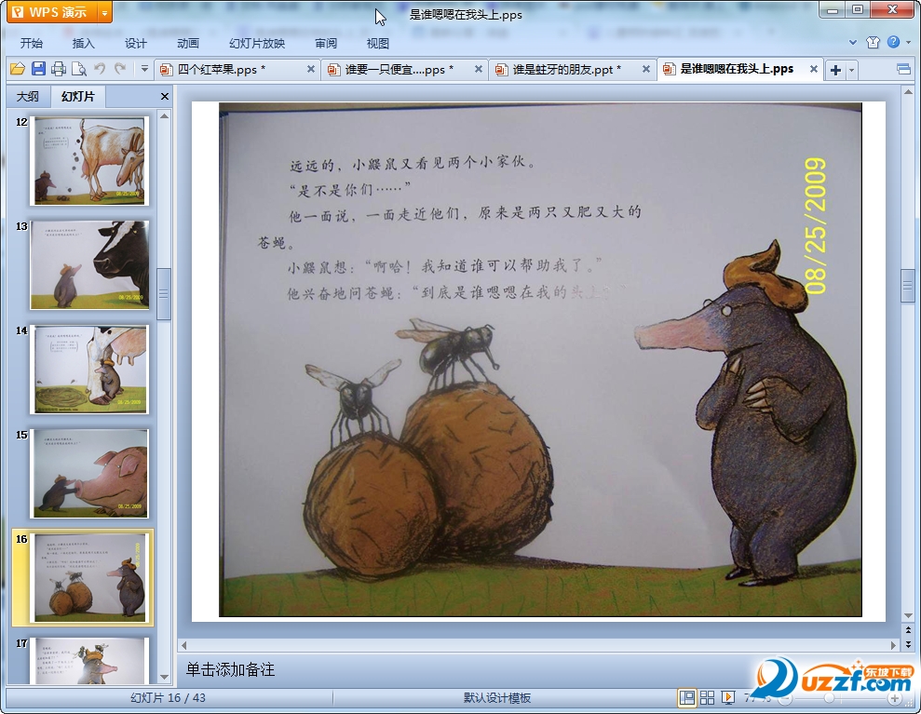The height and width of the screenshot is (714, 921).
Task: Click thumbnail panel scroll up arrow
Action: coord(165,115)
